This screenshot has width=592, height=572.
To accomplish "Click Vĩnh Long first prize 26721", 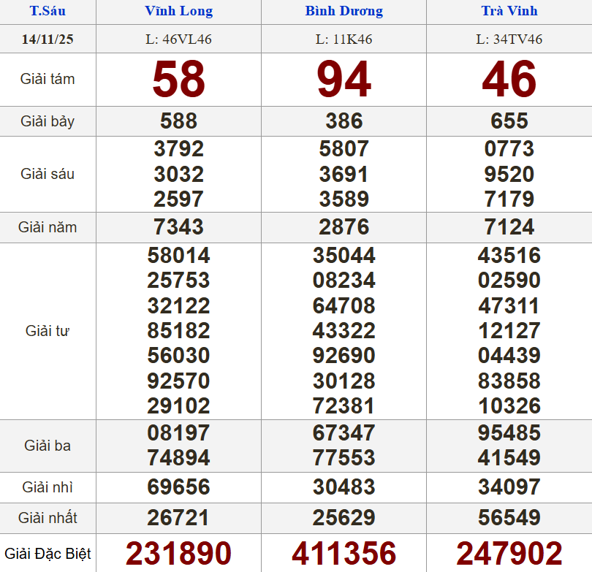I will click(179, 518).
